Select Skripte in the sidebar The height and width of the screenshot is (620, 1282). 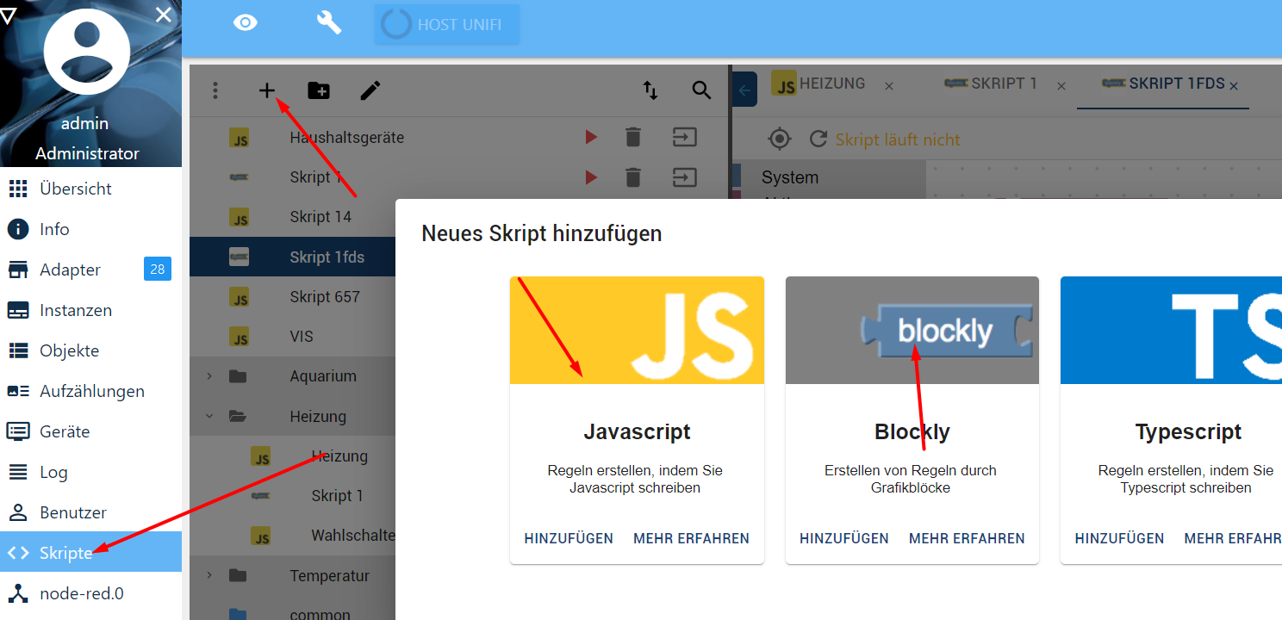[90, 552]
